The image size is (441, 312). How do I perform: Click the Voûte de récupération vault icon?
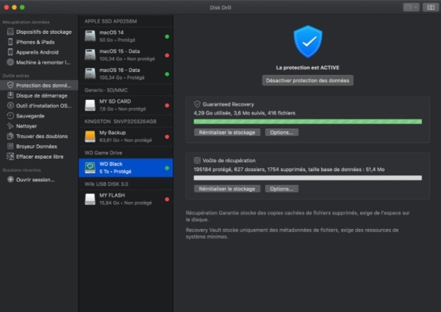click(197, 160)
